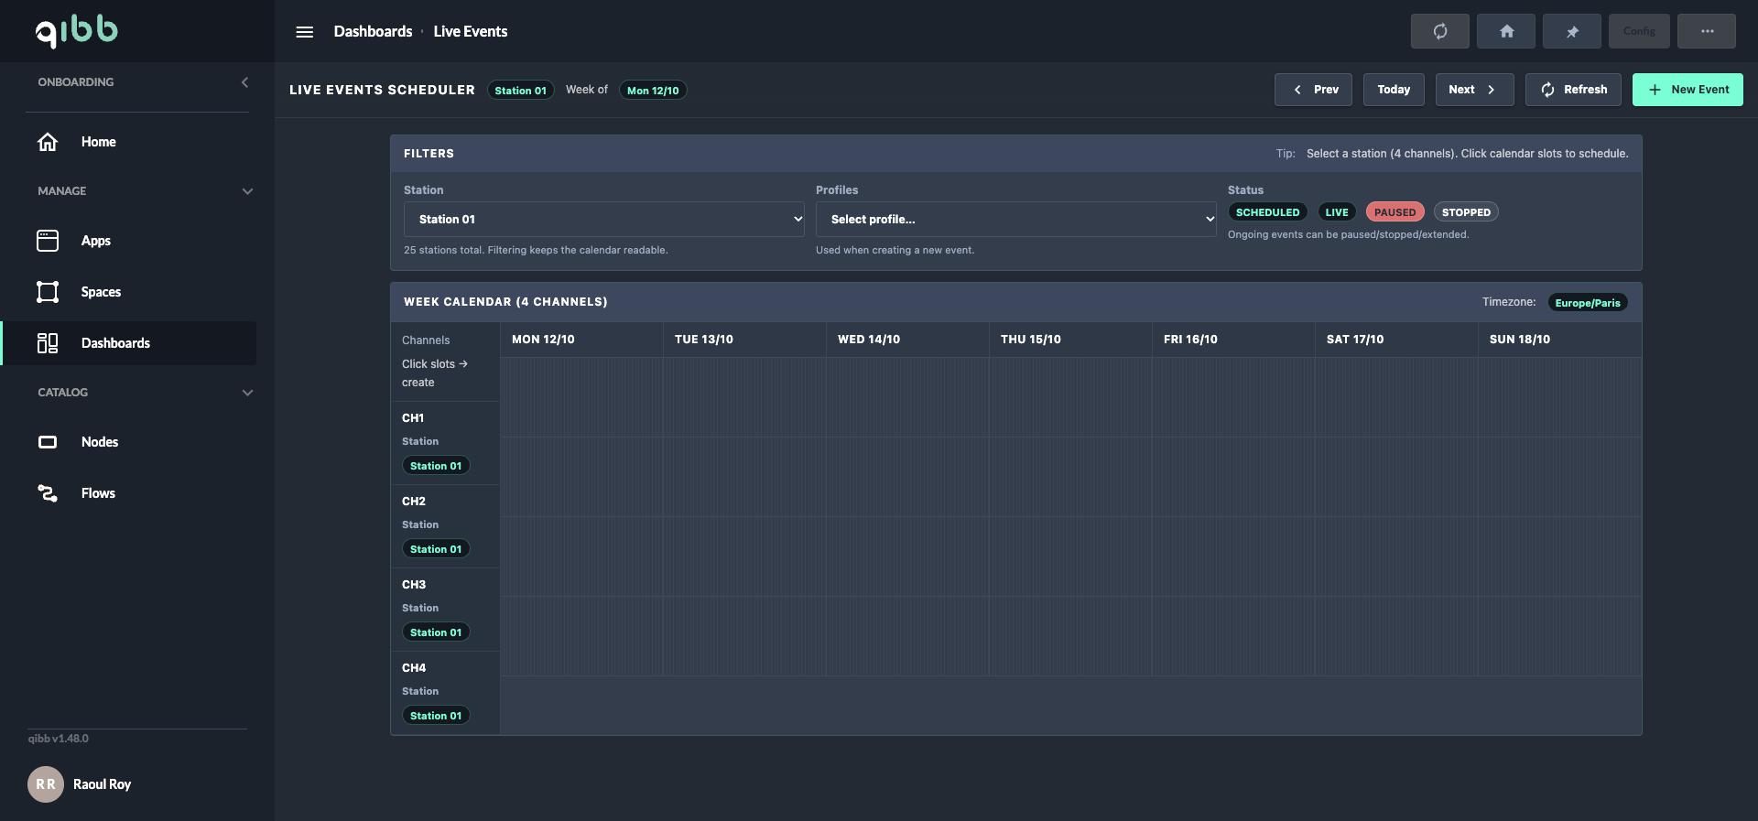Click the Refresh button

coord(1573,90)
